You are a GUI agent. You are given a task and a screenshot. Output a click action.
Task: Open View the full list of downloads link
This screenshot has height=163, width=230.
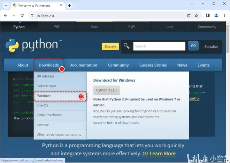tap(116, 123)
